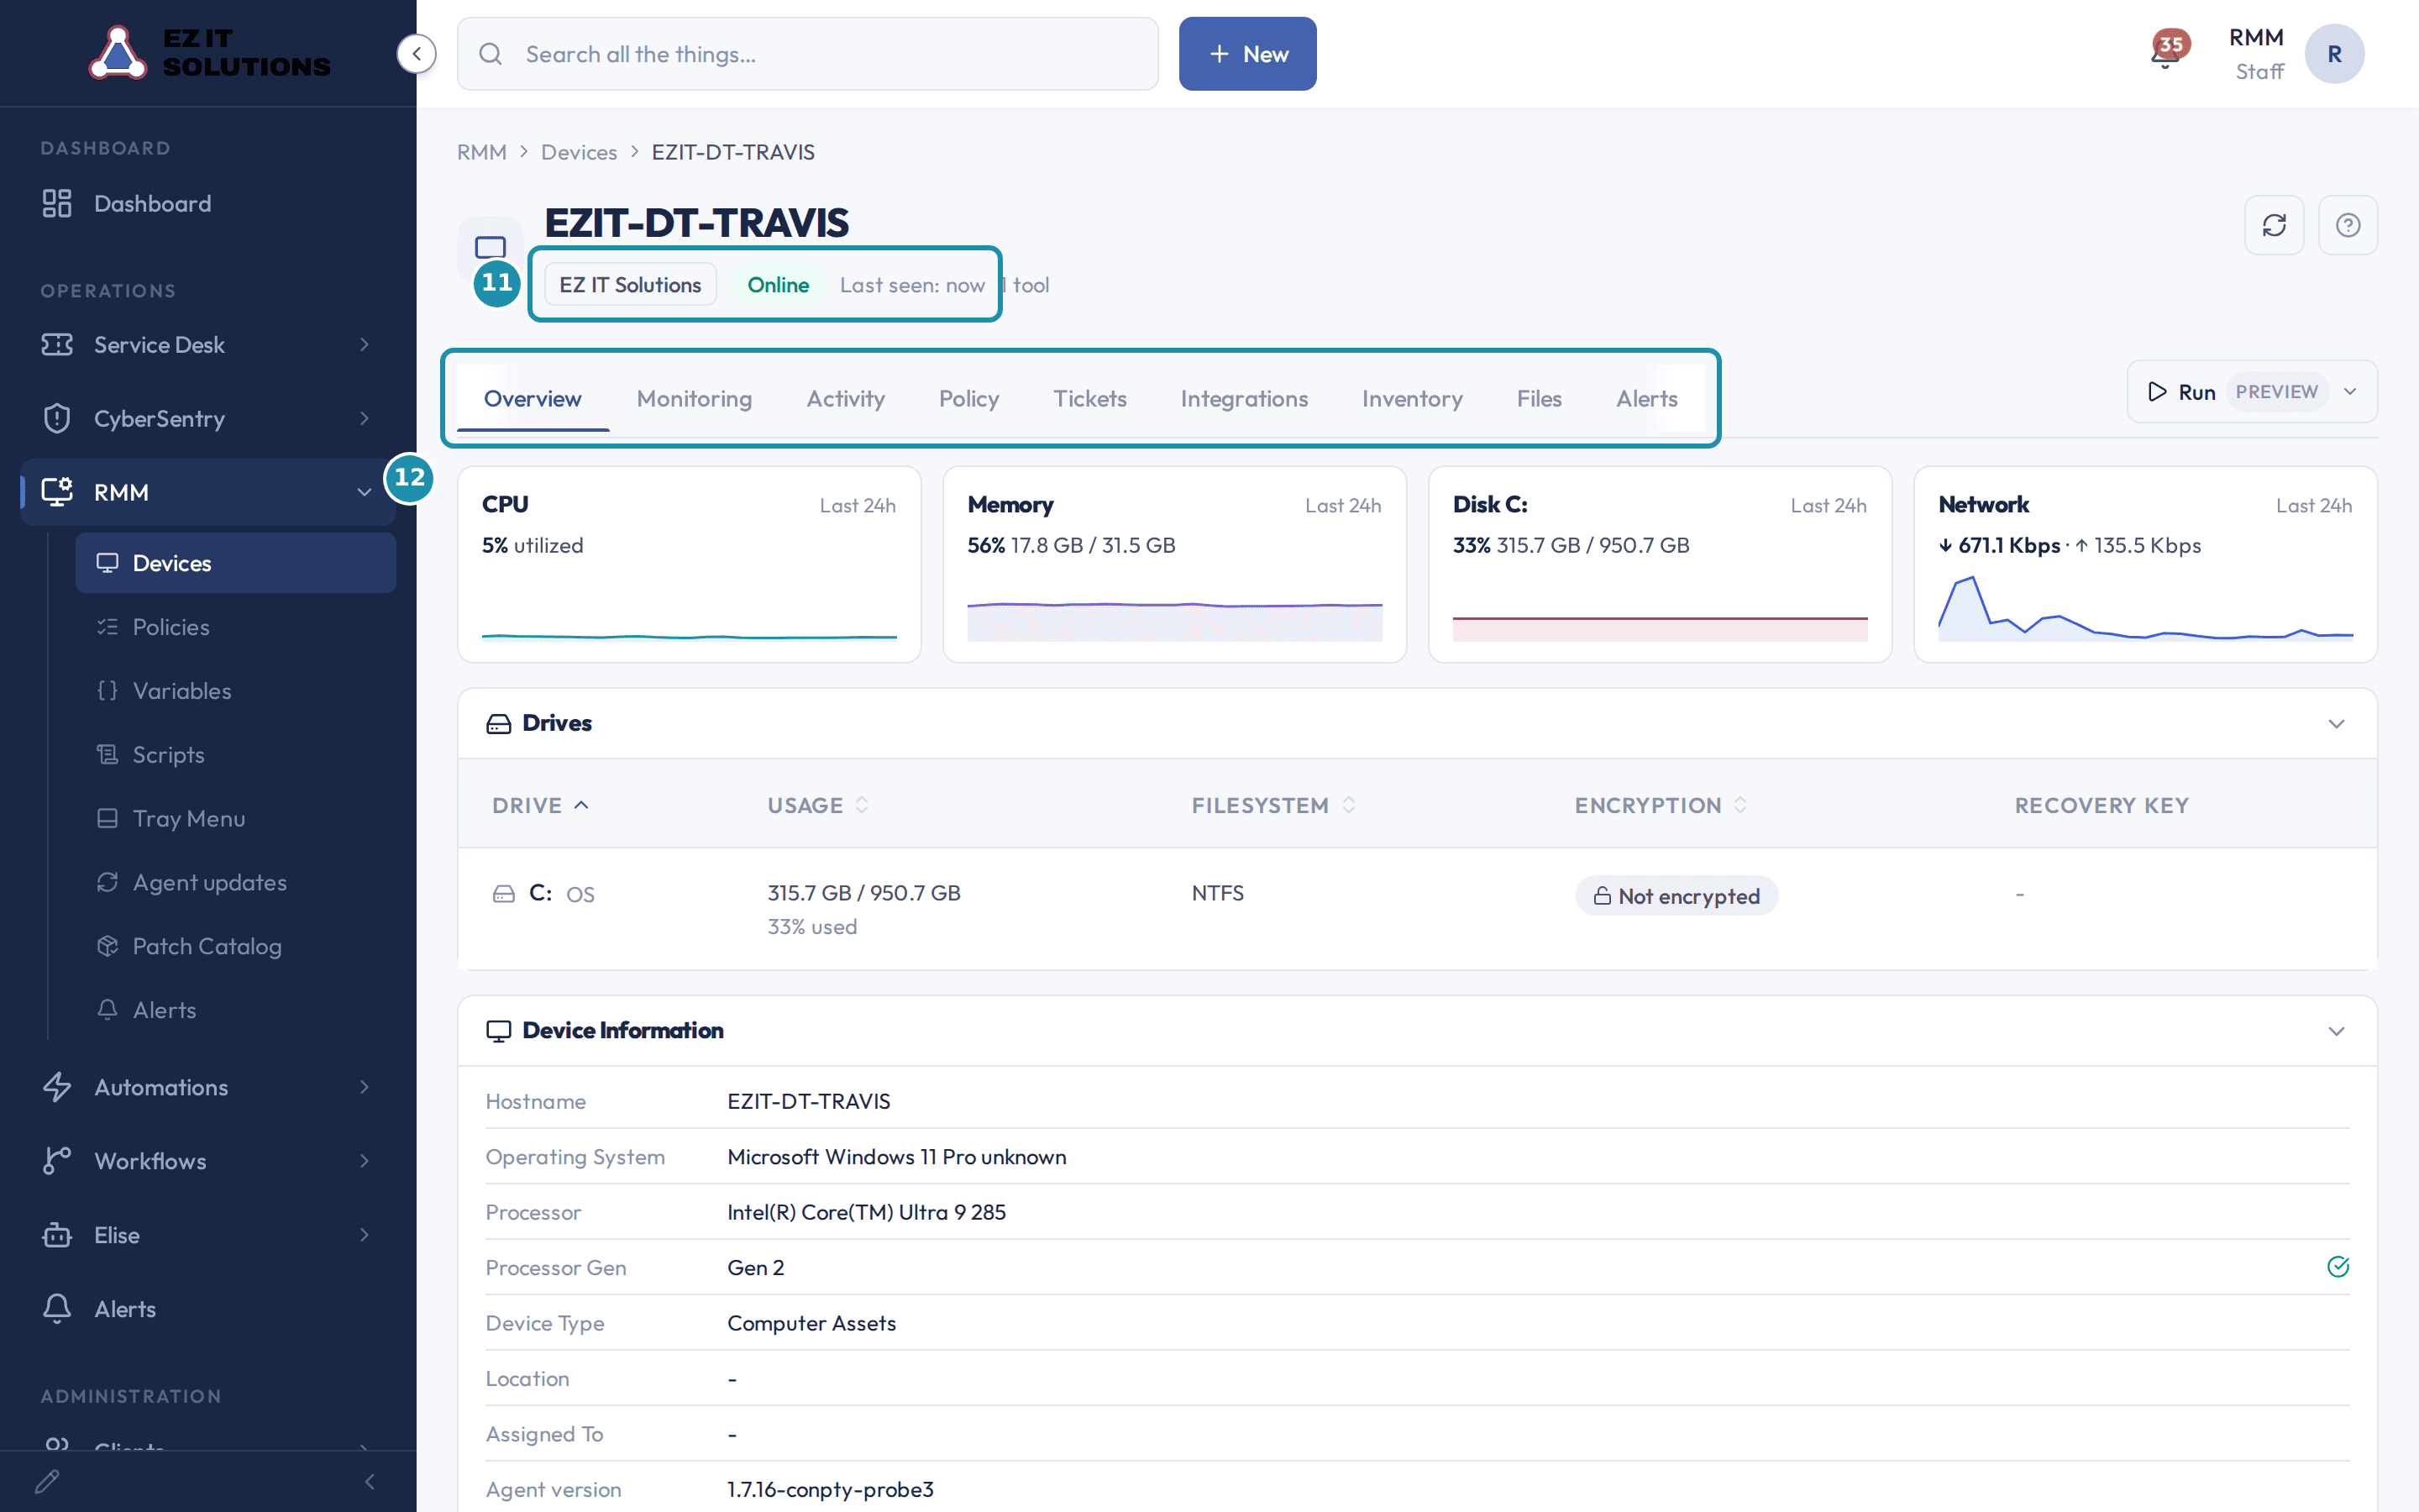Expand Service Desk menu
Viewport: 2419px width, 1512px height.
tap(208, 345)
